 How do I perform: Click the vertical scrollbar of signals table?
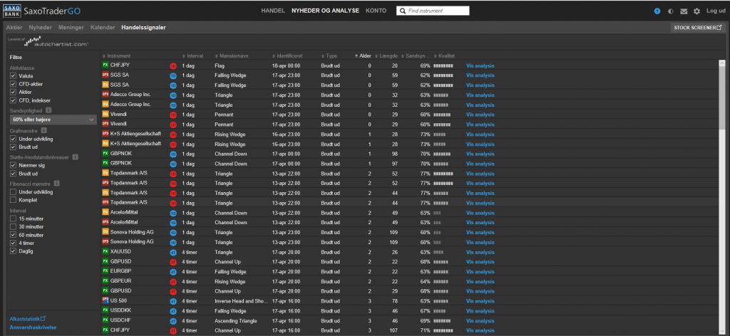tap(721, 196)
